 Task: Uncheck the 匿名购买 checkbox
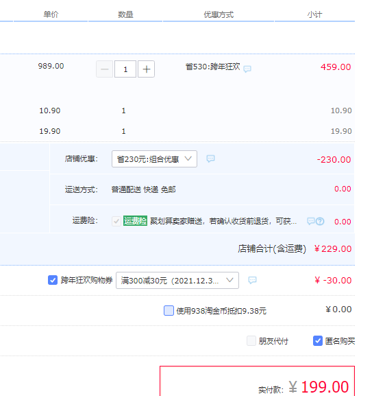tap(318, 340)
